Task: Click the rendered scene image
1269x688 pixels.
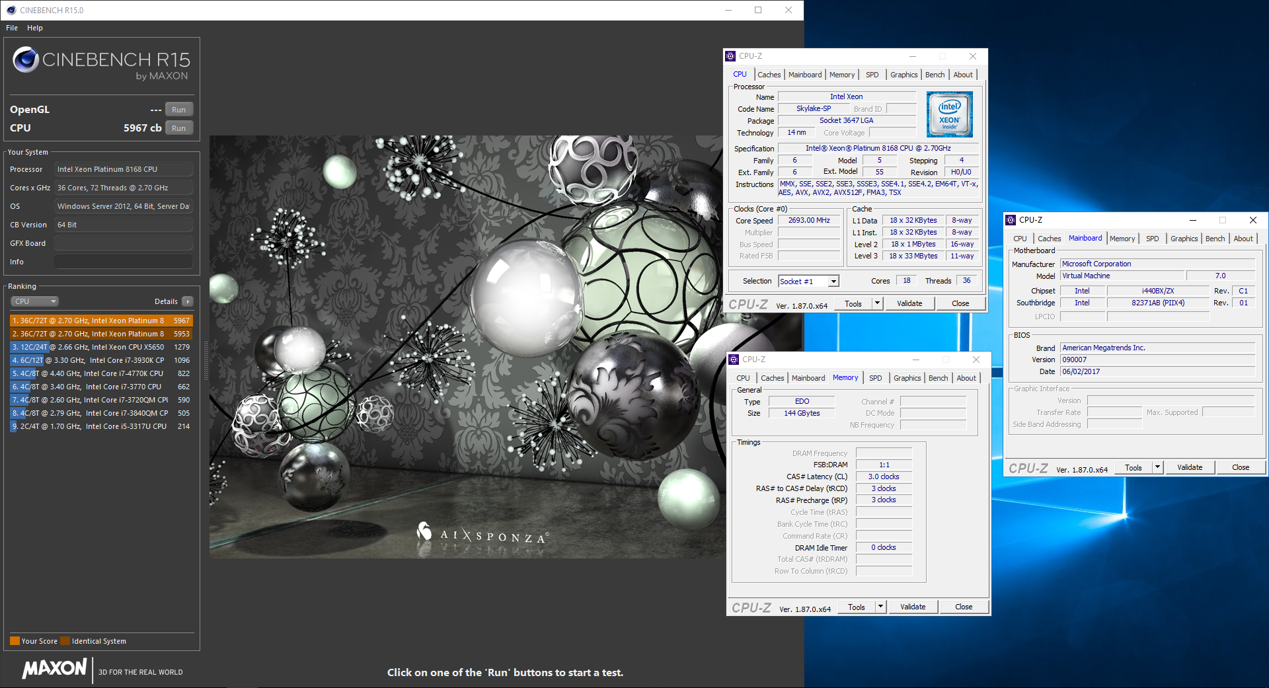Action: (467, 347)
